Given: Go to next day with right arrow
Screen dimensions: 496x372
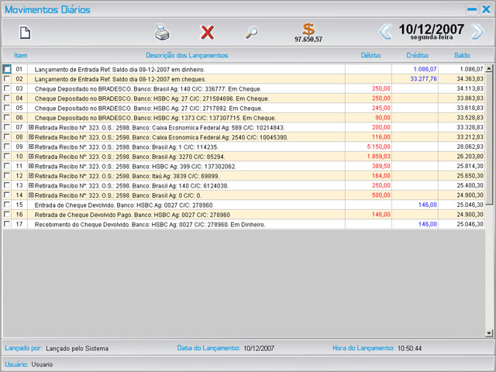Looking at the screenshot, I should pyautogui.click(x=477, y=32).
